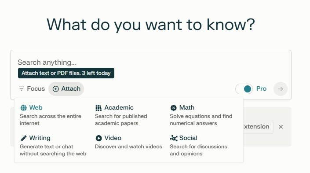Click the Attach button
The image size is (310, 173).
coord(66,89)
